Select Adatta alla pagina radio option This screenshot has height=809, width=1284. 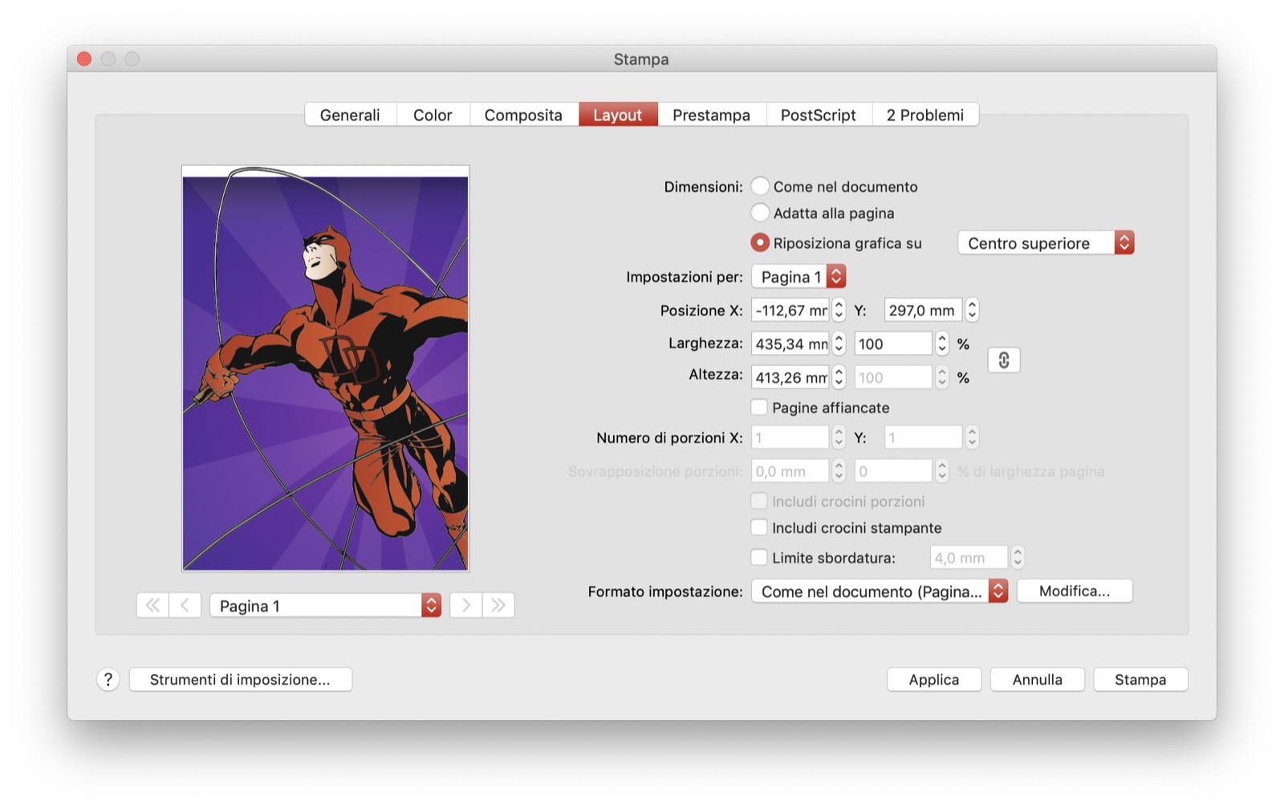click(x=760, y=213)
